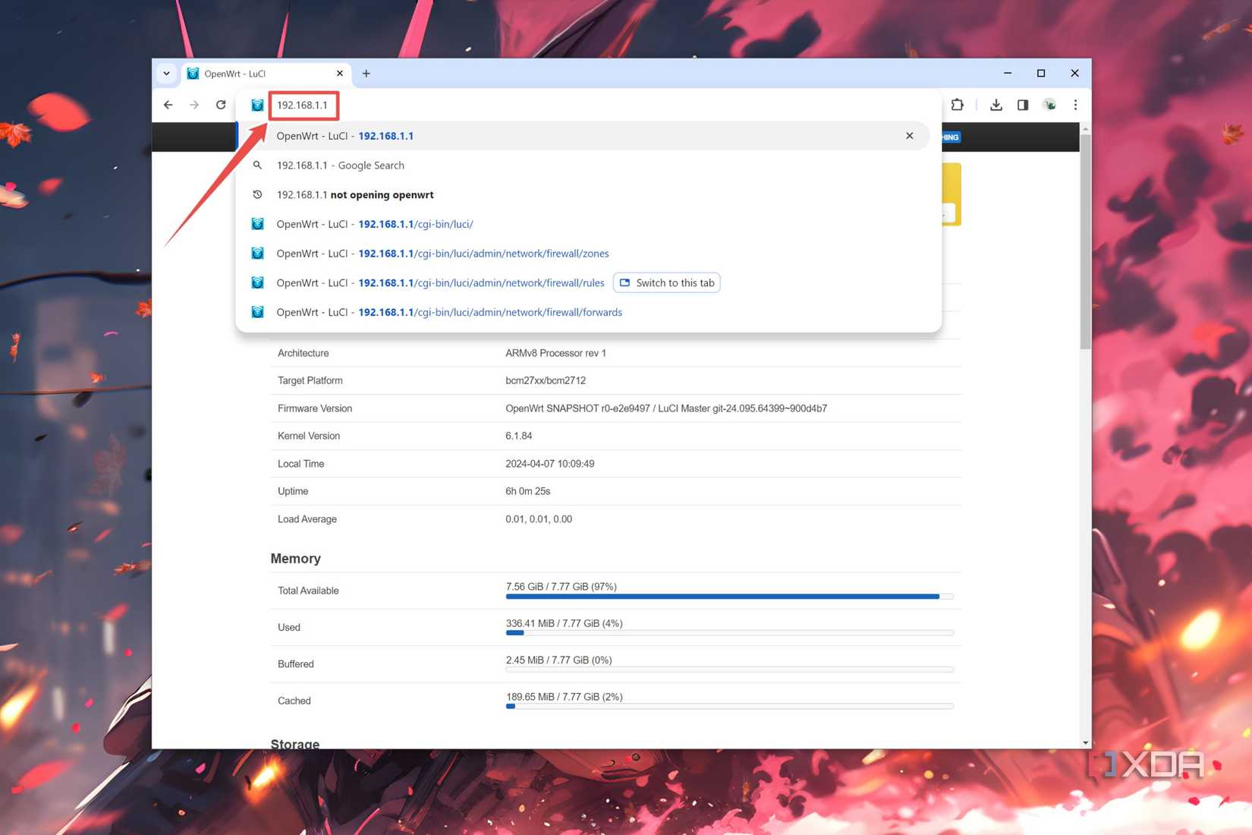Click the Kernel Version value 6.1.84
This screenshot has width=1252, height=835.
(519, 436)
